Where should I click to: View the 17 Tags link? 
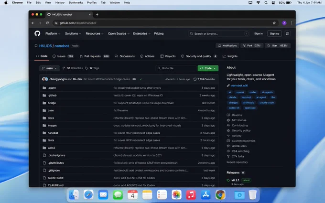click(92, 68)
